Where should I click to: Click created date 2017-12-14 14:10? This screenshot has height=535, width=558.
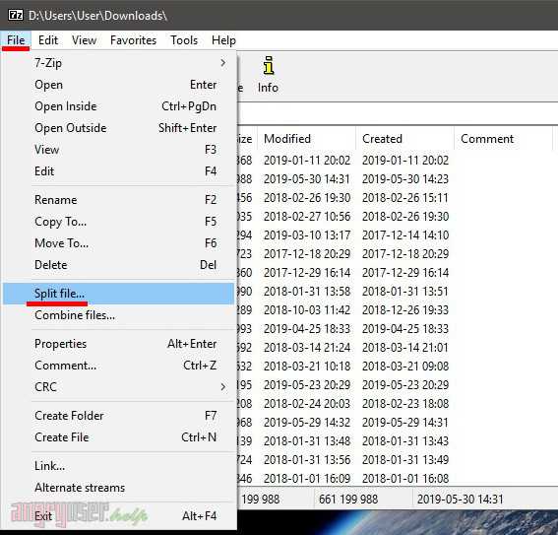click(x=405, y=235)
